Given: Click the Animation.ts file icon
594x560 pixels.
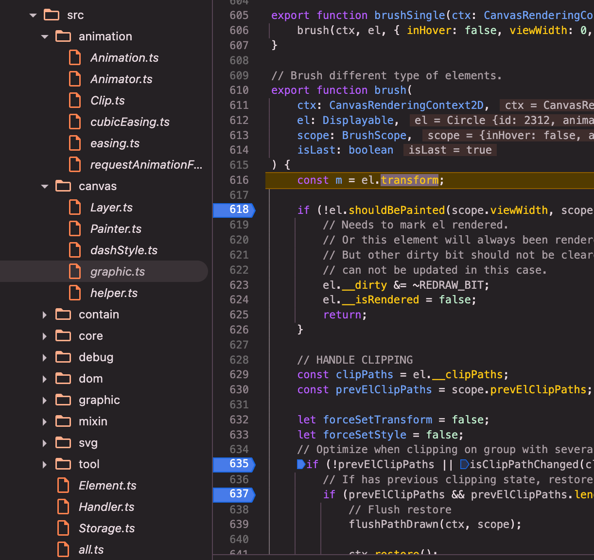Looking at the screenshot, I should [x=75, y=58].
